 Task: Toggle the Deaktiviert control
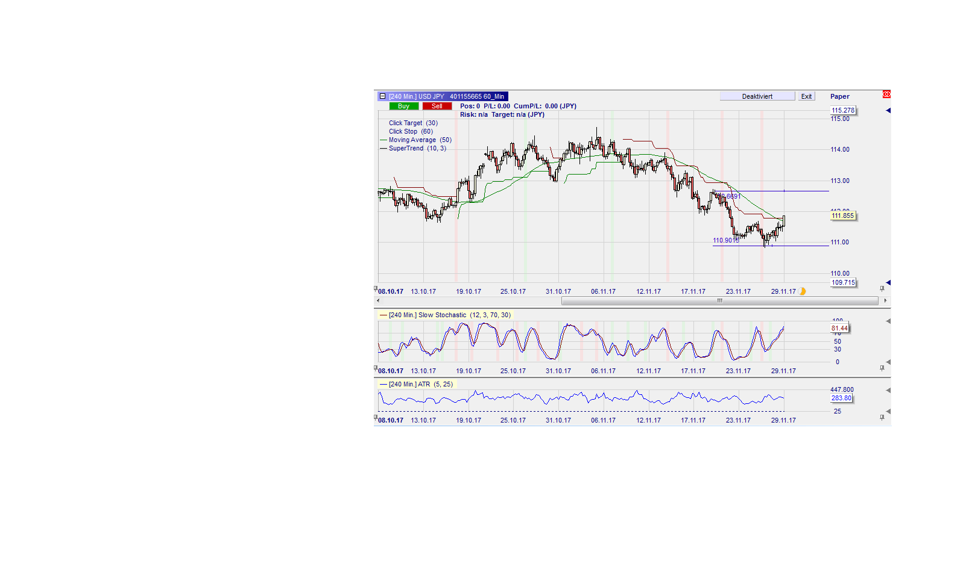757,96
